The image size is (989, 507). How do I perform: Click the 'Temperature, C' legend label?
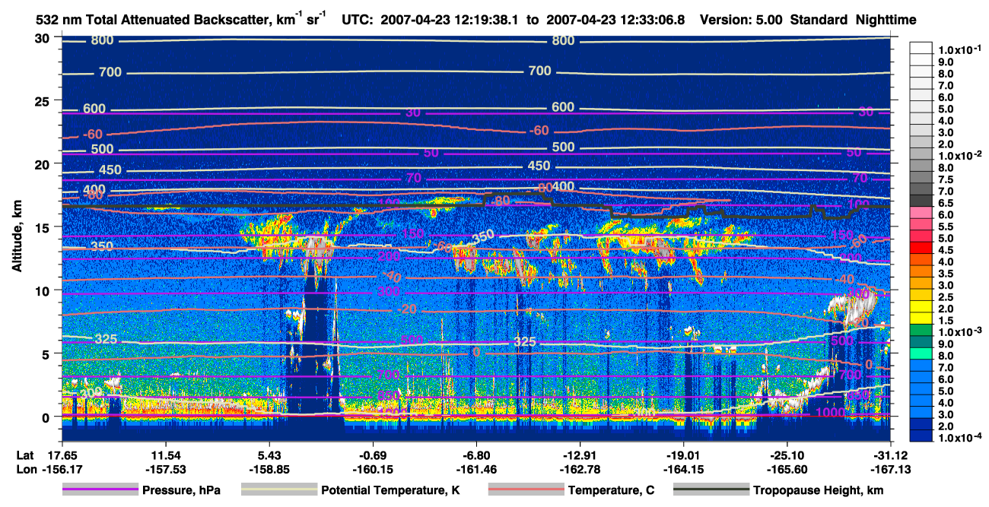611,490
